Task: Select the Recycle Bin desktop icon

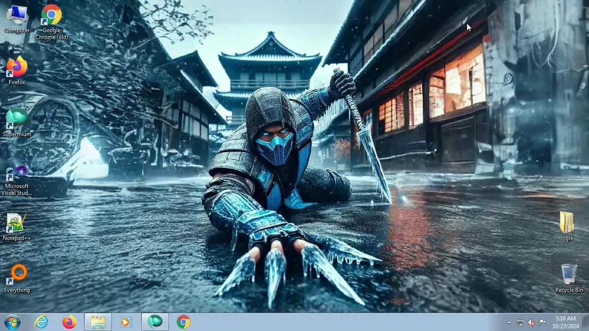Action: [x=569, y=278]
